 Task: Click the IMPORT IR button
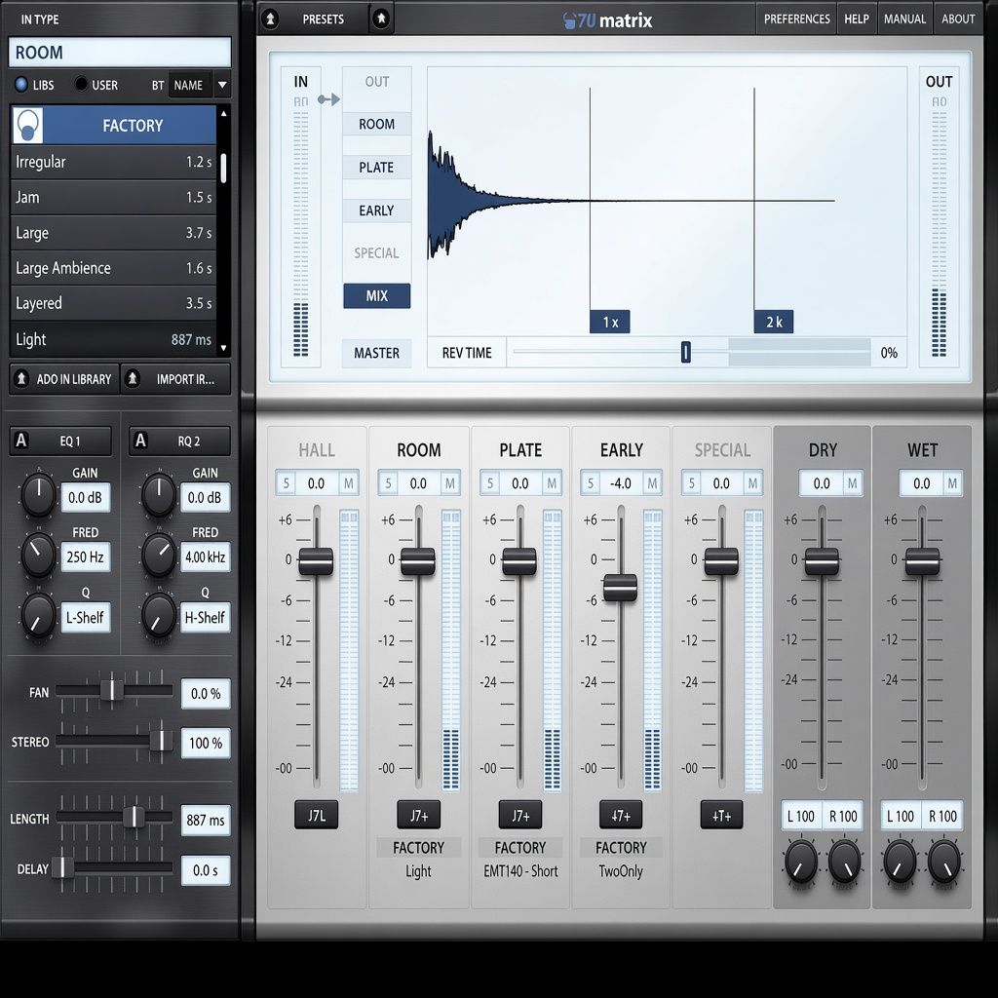(x=175, y=379)
